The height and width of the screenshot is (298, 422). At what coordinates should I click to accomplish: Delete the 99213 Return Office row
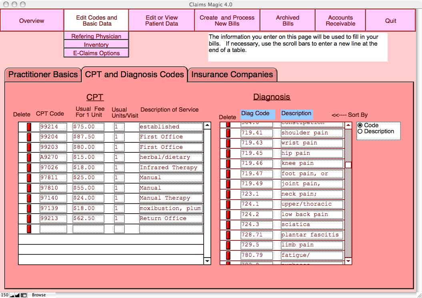click(x=29, y=218)
